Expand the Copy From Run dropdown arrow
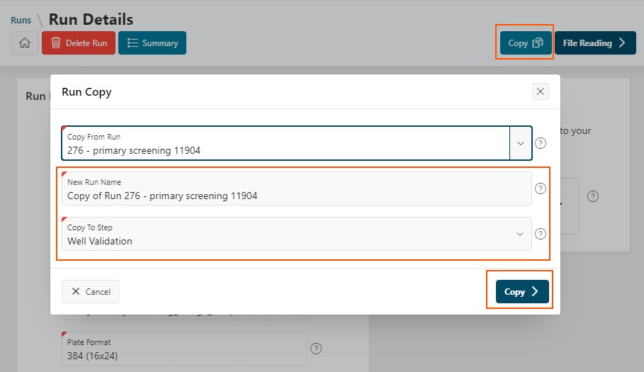Image resolution: width=644 pixels, height=372 pixels. (521, 143)
